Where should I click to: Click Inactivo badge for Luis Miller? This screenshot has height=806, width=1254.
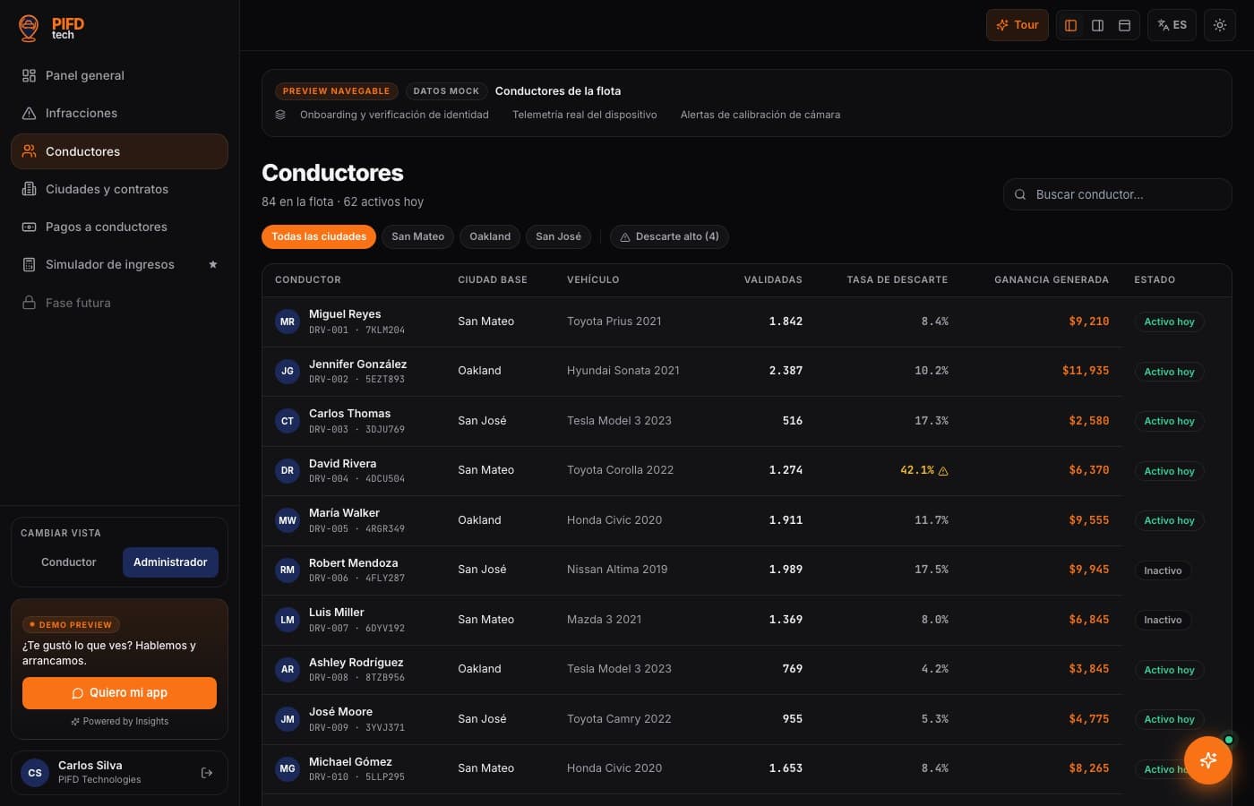(x=1163, y=620)
